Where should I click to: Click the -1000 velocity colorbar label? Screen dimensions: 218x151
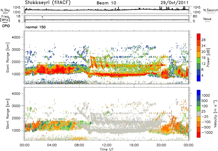(207, 132)
